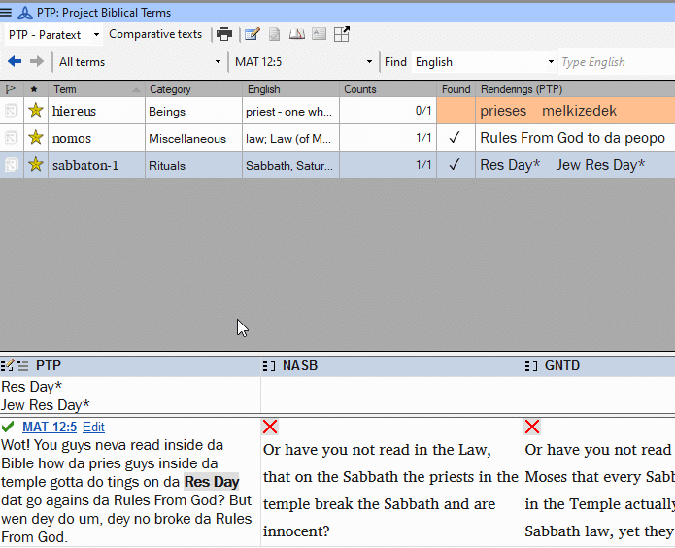Click the star icon for hiereus
This screenshot has width=675, height=548.
pyautogui.click(x=36, y=111)
